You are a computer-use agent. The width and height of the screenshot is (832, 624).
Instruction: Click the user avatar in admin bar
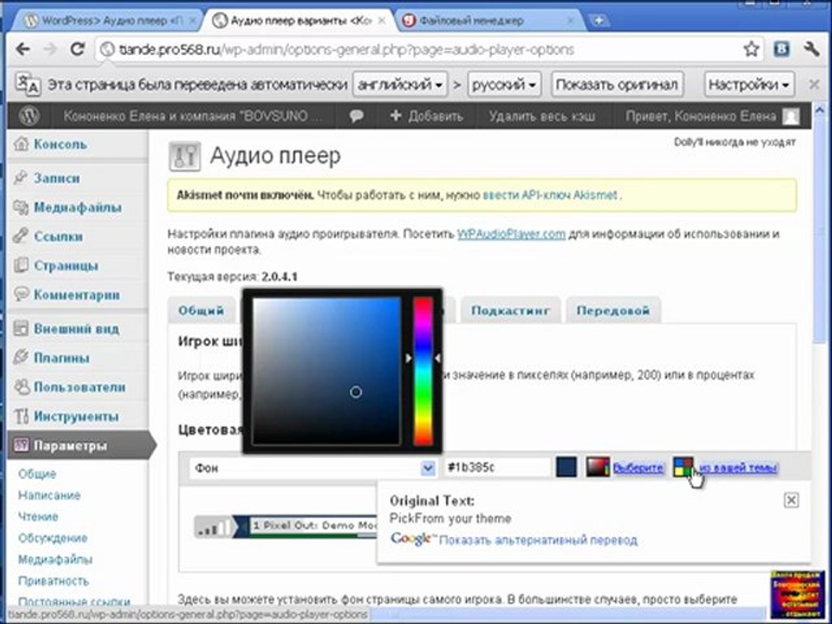coord(791,116)
